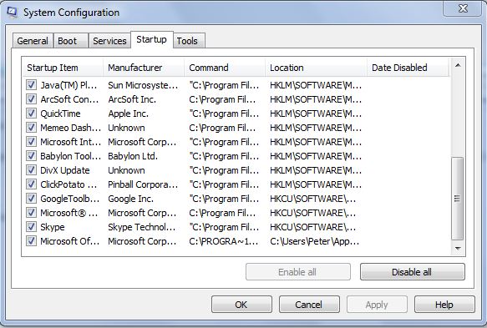This screenshot has height=328, width=487.
Task: Uncheck the ClickPotato startup checkbox
Action: click(x=31, y=184)
